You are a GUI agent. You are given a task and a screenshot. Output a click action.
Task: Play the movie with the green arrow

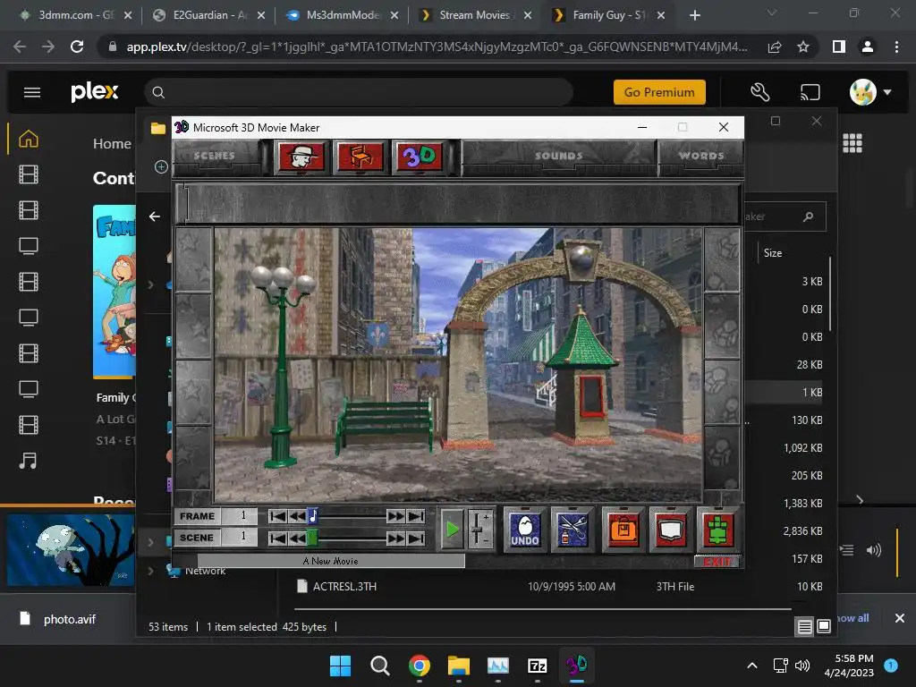coord(452,530)
